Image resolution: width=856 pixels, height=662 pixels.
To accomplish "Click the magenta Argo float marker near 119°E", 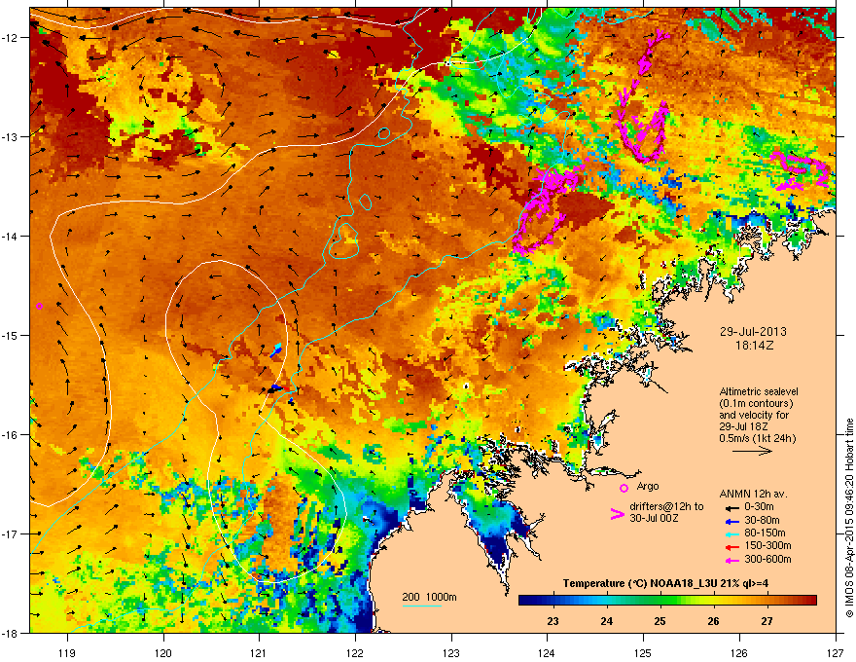I will tap(39, 306).
